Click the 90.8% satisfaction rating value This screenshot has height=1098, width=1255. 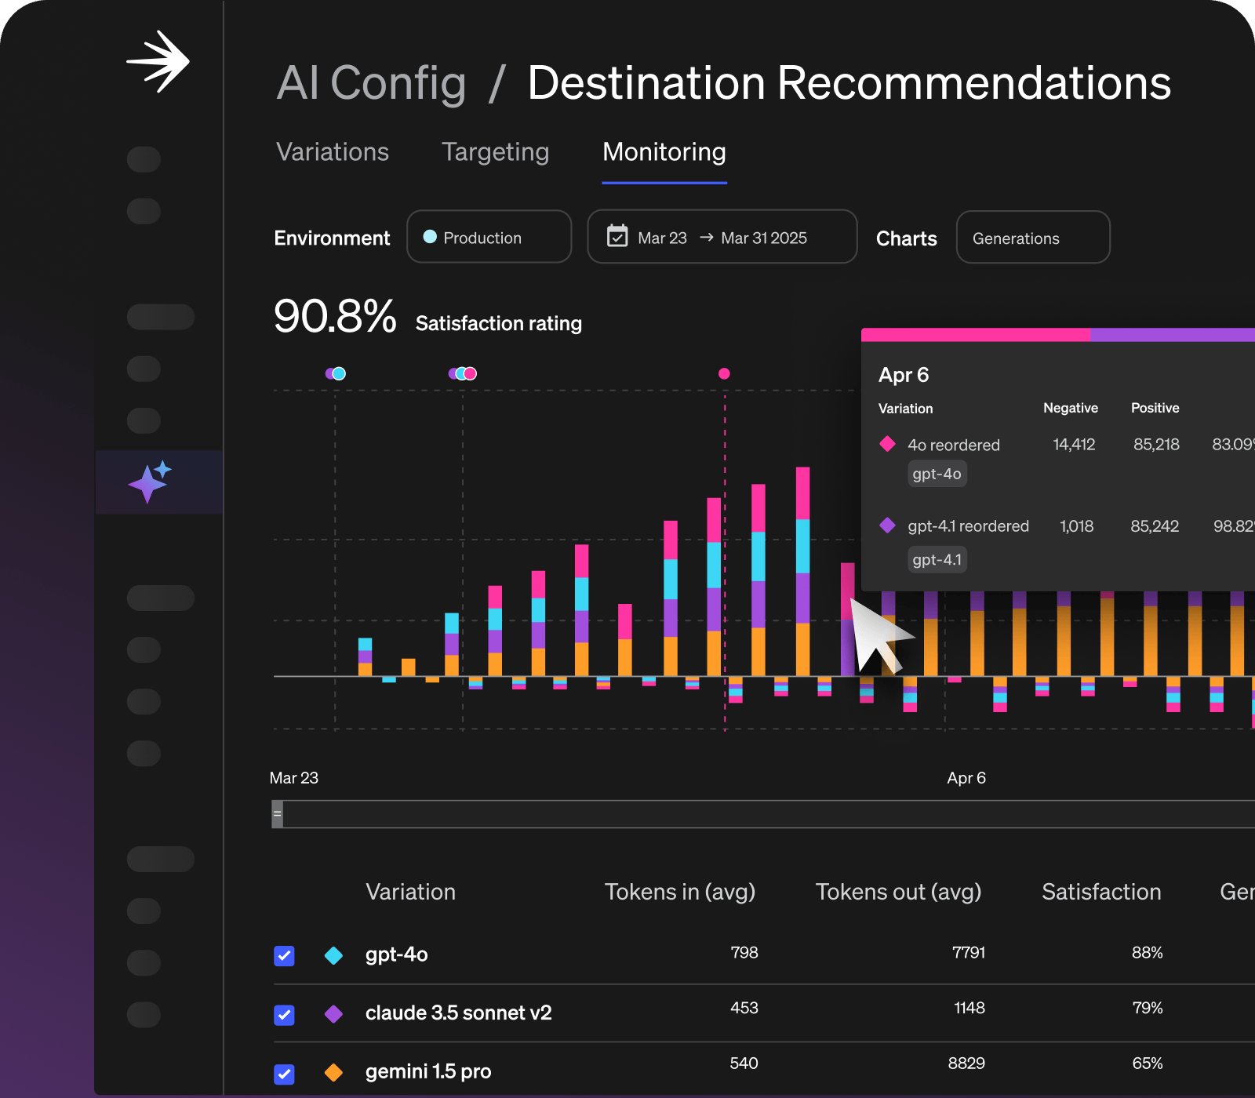pos(335,316)
